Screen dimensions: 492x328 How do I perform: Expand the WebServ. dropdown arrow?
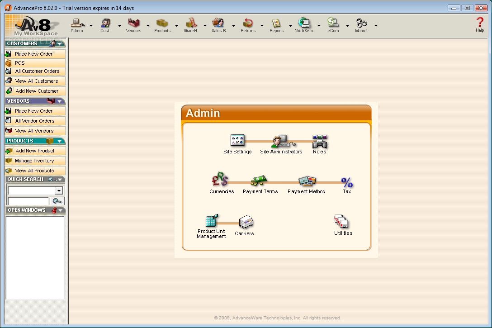pos(319,26)
